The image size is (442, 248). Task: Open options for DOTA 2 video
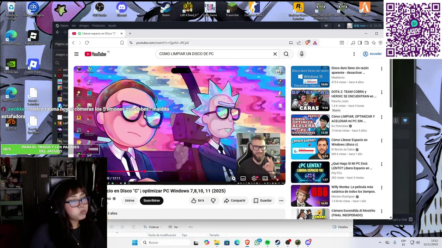pyautogui.click(x=382, y=92)
